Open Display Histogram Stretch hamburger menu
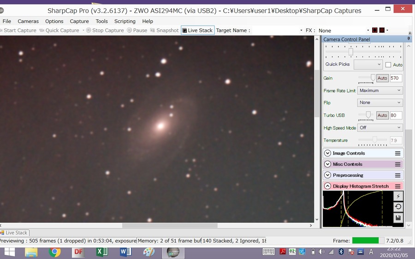This screenshot has height=259, width=415. pyautogui.click(x=397, y=186)
